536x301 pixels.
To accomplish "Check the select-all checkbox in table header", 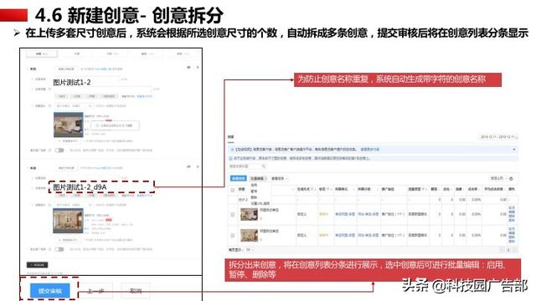I will 233,190.
